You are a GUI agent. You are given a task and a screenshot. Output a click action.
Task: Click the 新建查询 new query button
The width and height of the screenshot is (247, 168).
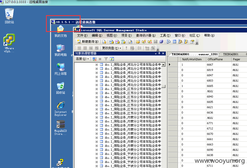[x=88, y=42]
